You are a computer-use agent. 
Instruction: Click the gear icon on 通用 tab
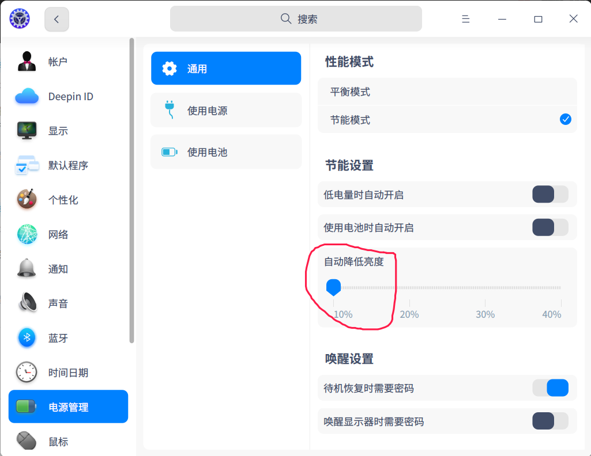coord(170,69)
